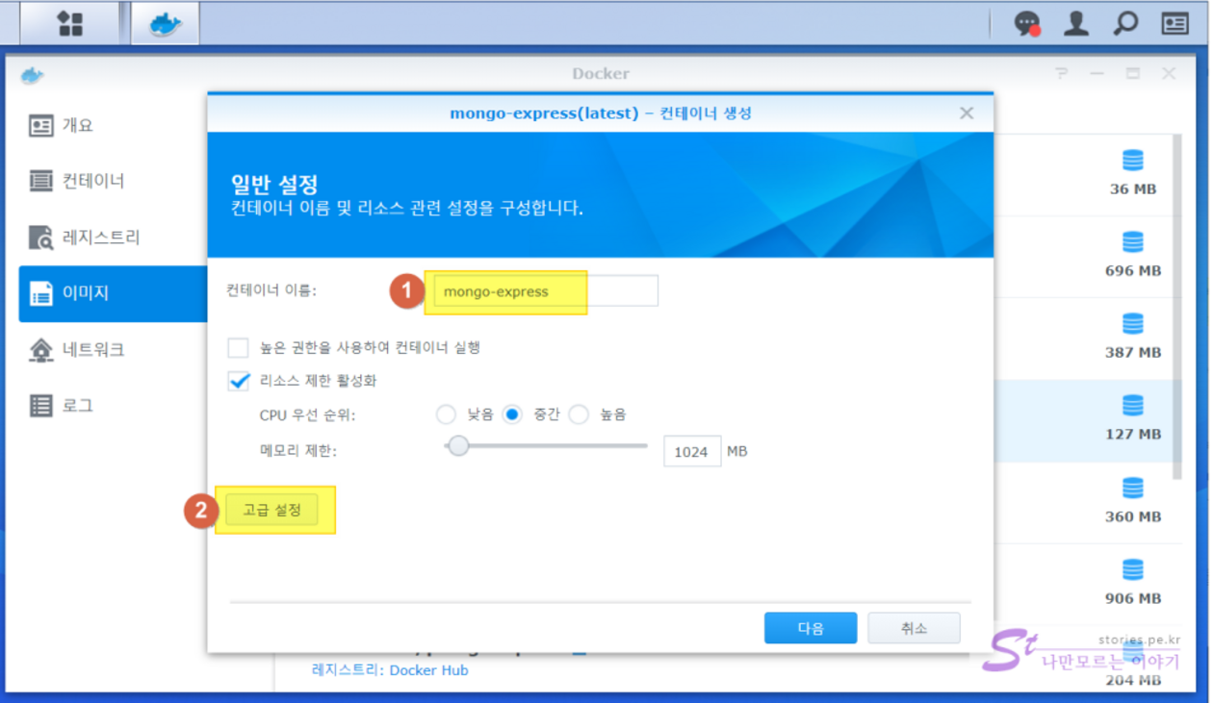Image resolution: width=1213 pixels, height=703 pixels.
Task: Click the Docker whale taskbar icon
Action: pos(165,23)
